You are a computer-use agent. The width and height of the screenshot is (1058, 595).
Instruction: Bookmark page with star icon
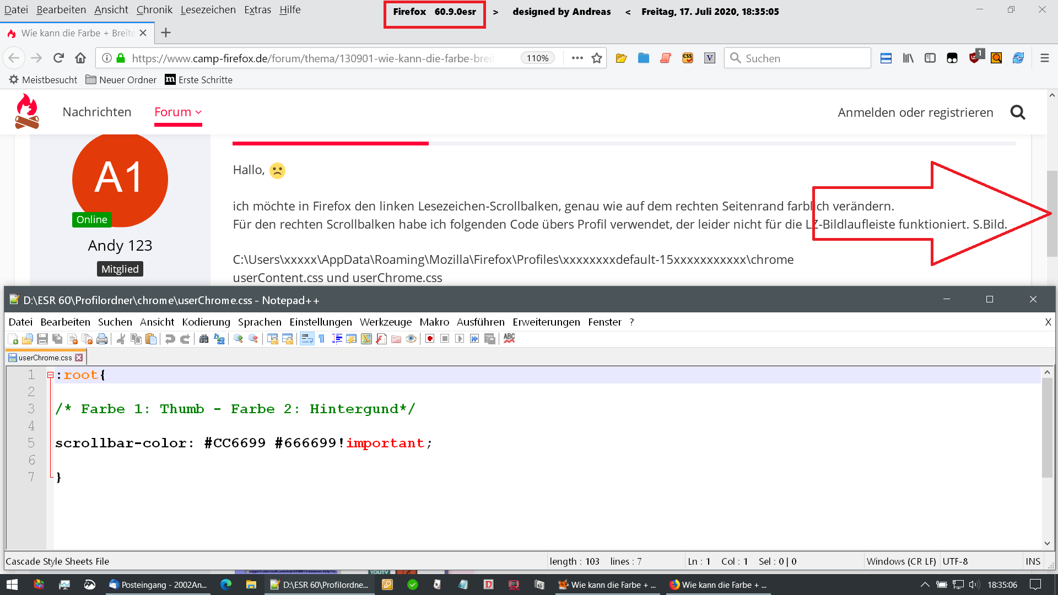point(597,58)
